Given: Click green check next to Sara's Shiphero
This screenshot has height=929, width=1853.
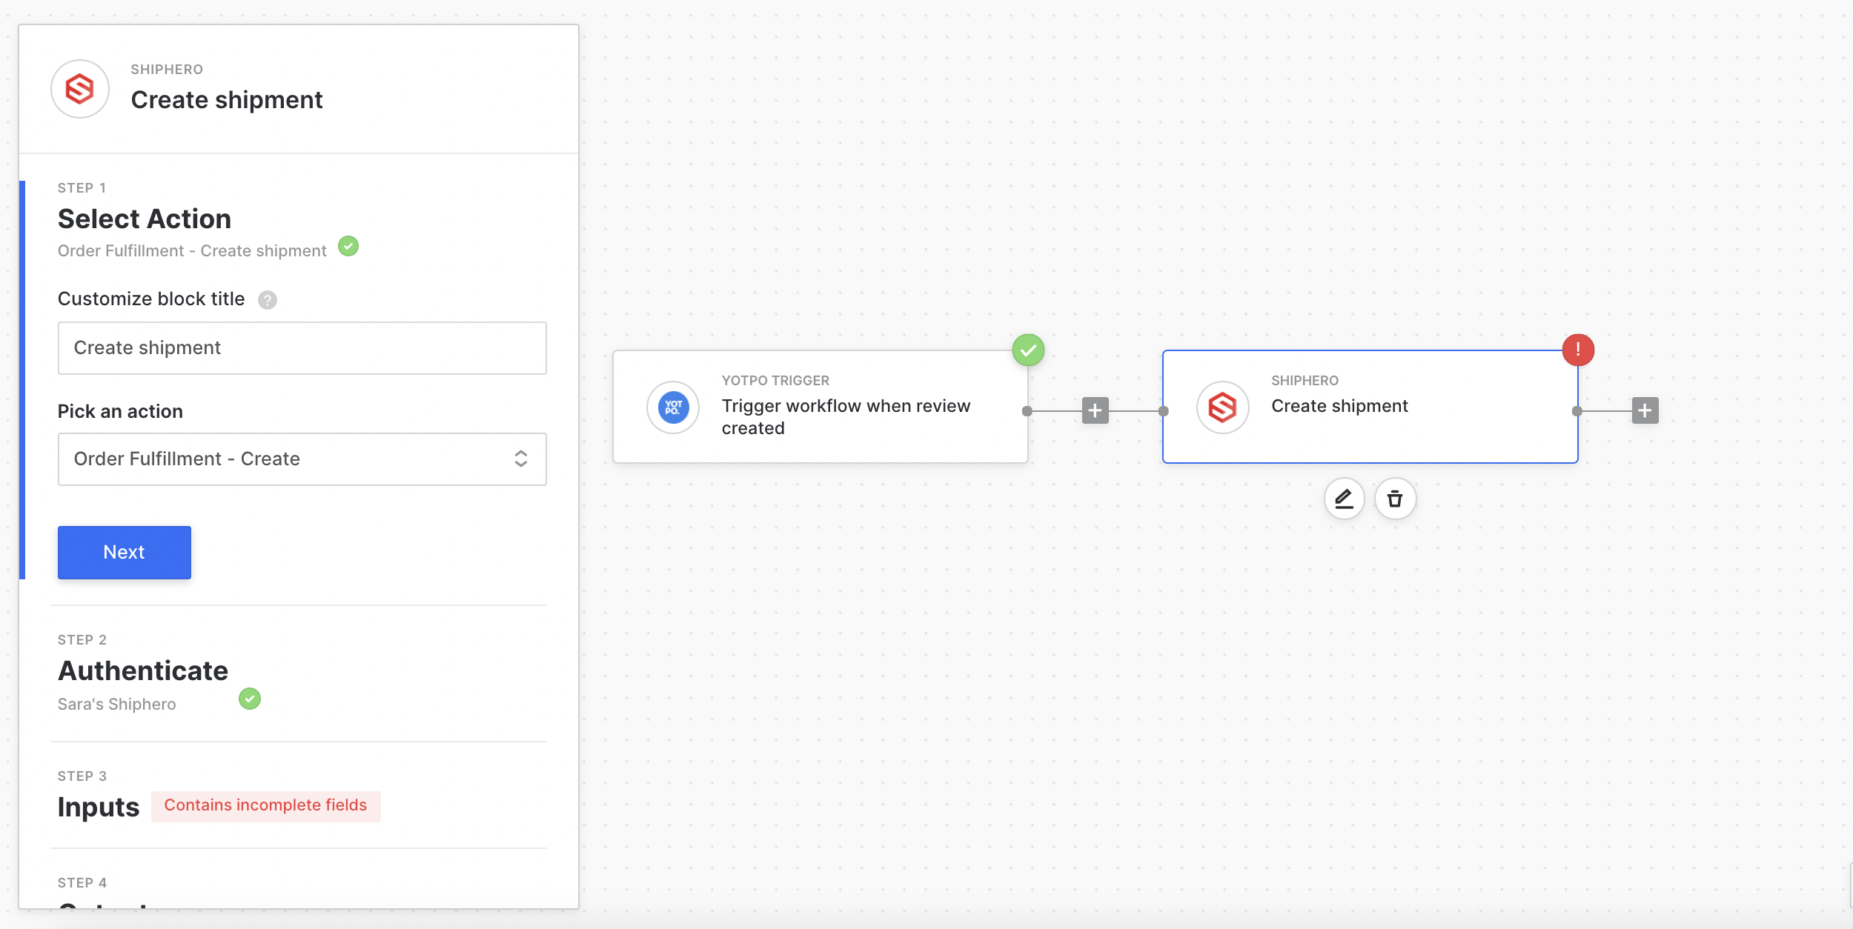Looking at the screenshot, I should click(x=250, y=699).
